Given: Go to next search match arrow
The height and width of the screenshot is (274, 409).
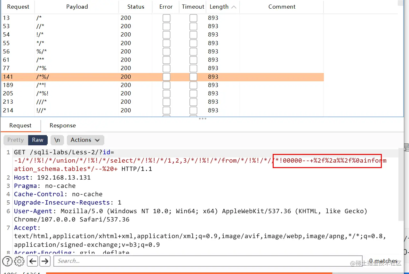Looking at the screenshot, I should [45, 261].
